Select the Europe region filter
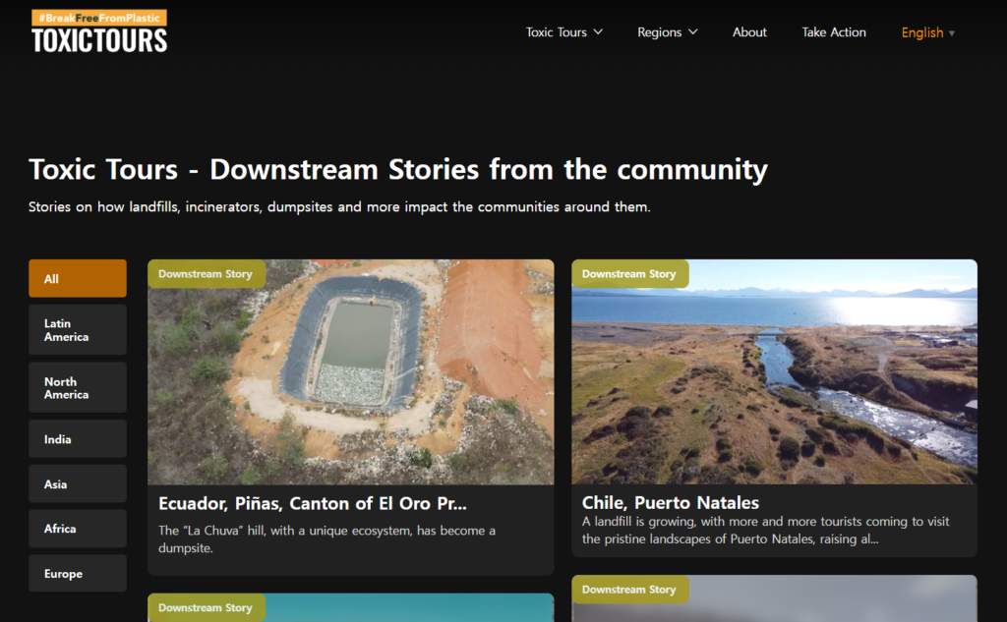Viewport: 1007px width, 622px height. pos(78,574)
